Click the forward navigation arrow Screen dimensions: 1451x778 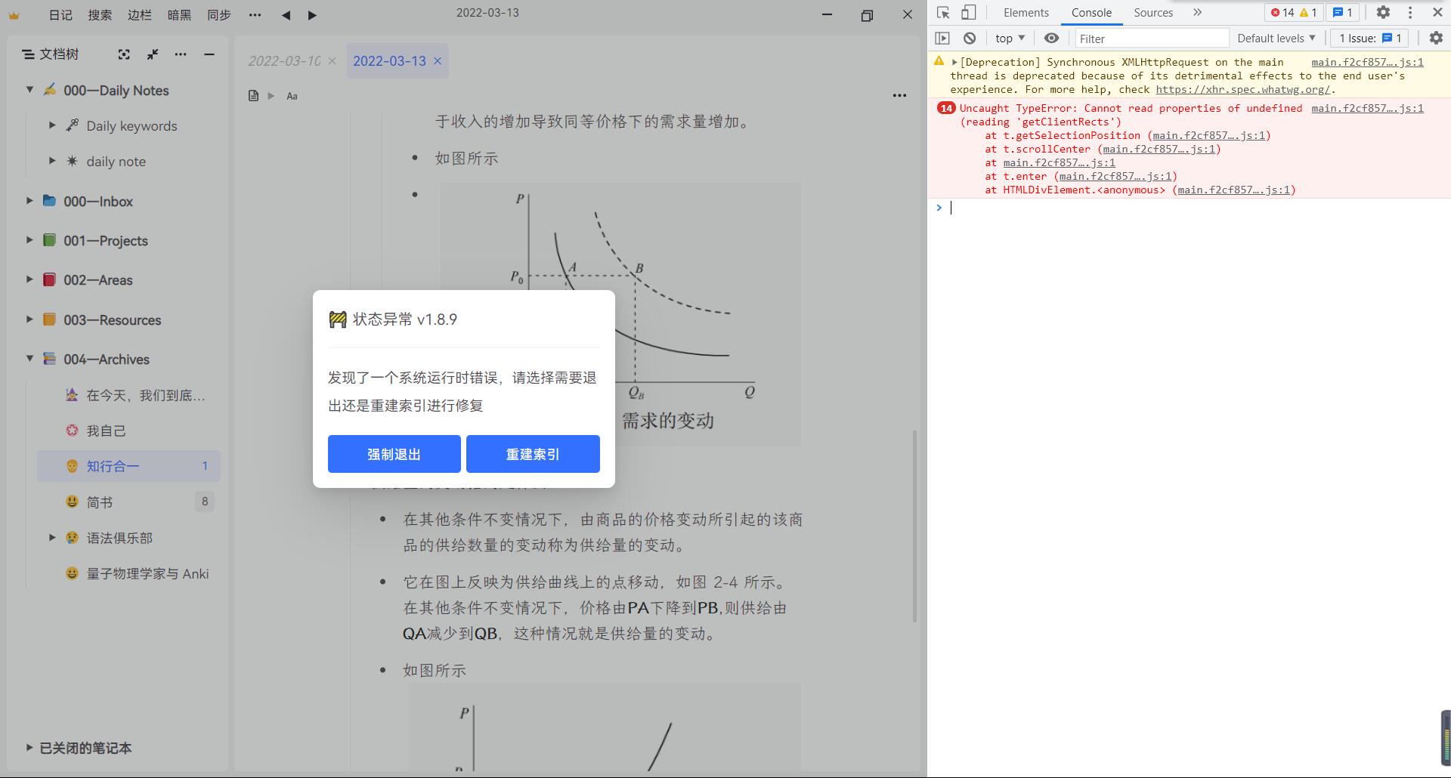312,15
